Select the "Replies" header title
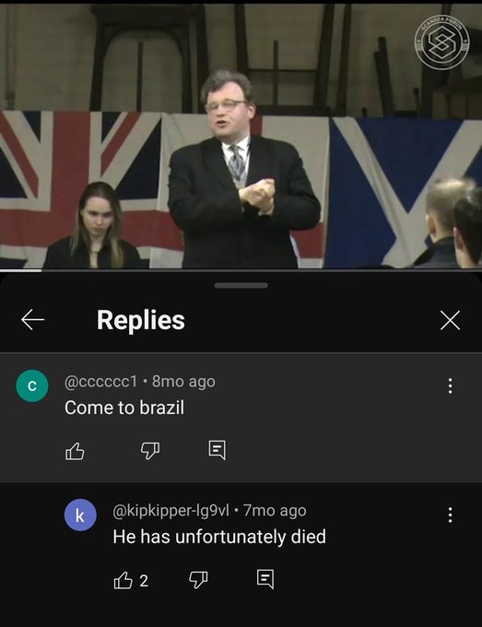 [x=141, y=320]
